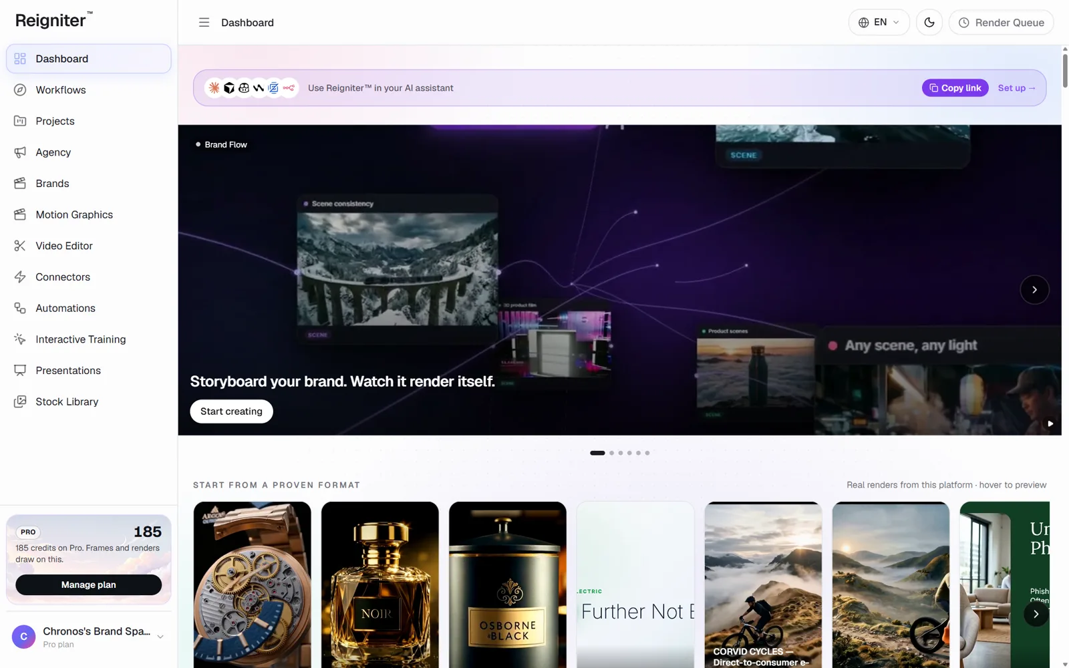Show more format cards with right chevron
1069x668 pixels.
point(1036,614)
